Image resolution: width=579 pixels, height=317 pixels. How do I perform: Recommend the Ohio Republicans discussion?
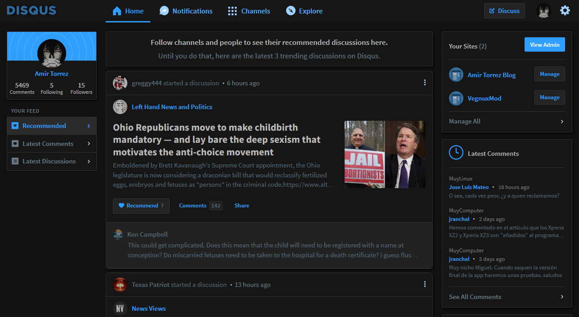[x=141, y=206]
